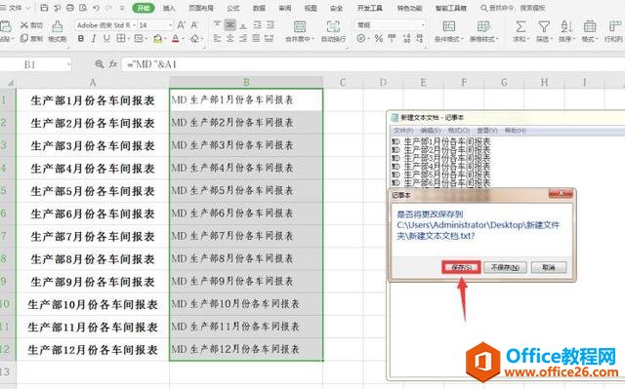Screen dimensions: 625x389
Task: Select cell A5 生产部5月份各车间报表
Action: (x=93, y=191)
